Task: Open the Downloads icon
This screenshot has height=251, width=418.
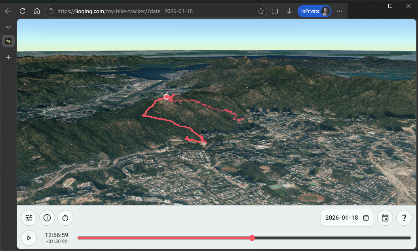Action: (289, 11)
